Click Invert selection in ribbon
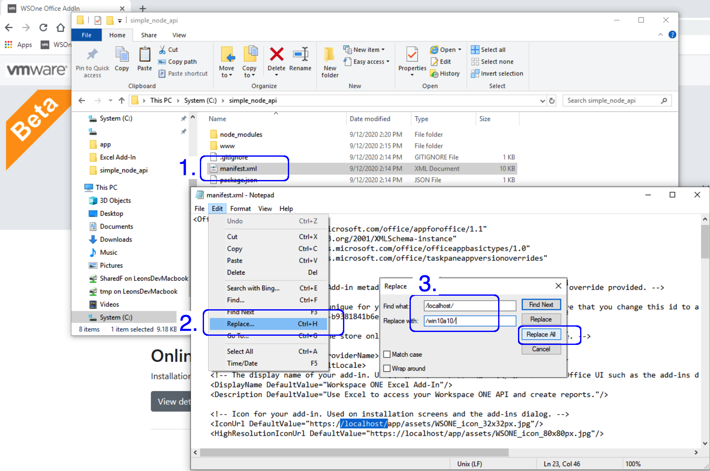The image size is (710, 471). [497, 73]
